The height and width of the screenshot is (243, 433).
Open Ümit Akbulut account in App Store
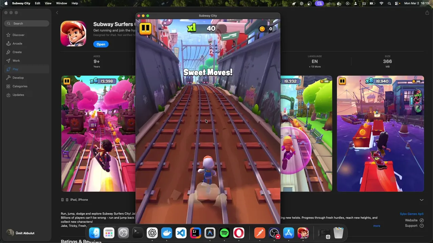click(21, 233)
